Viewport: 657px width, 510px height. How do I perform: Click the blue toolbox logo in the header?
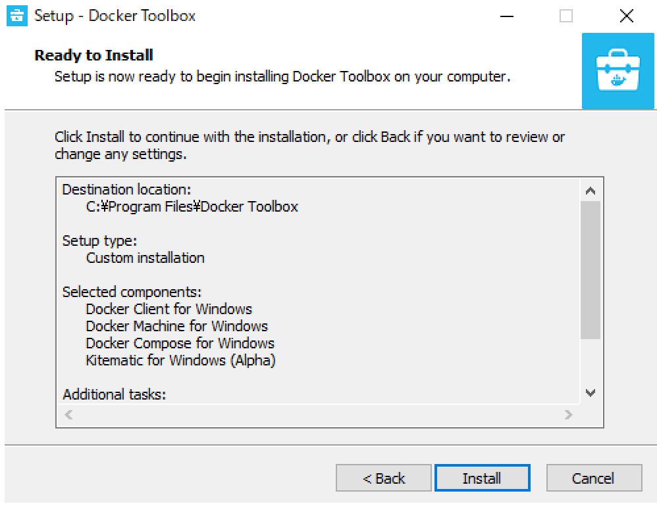pyautogui.click(x=618, y=71)
